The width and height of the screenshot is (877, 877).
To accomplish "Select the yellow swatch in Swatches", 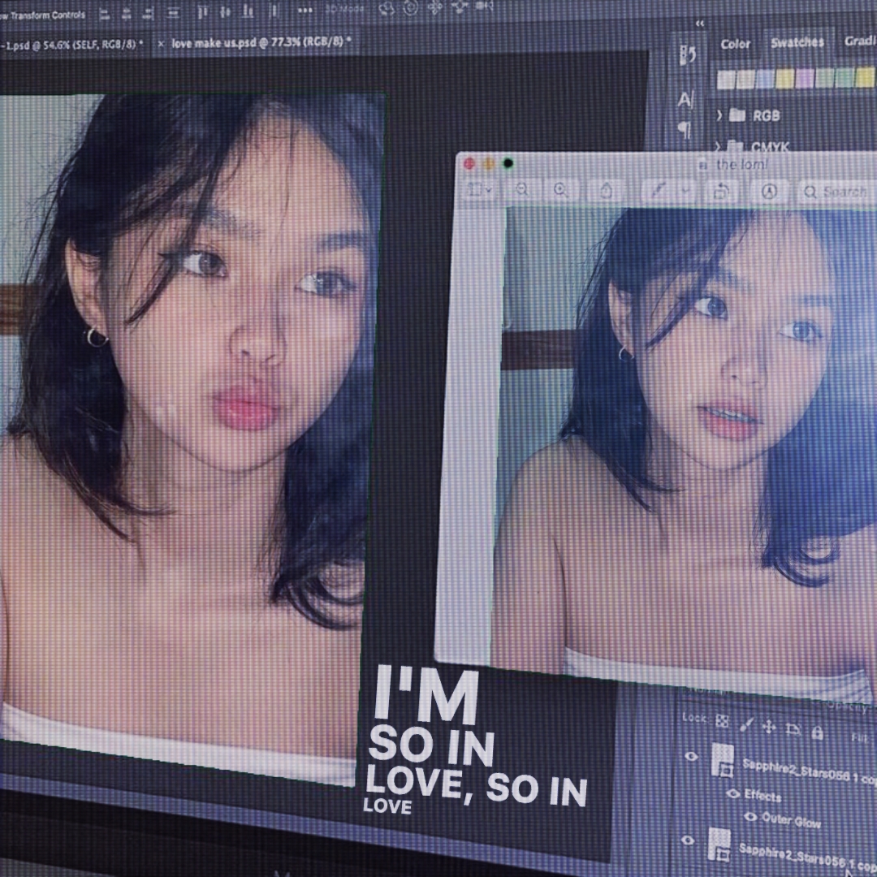I will click(x=784, y=79).
